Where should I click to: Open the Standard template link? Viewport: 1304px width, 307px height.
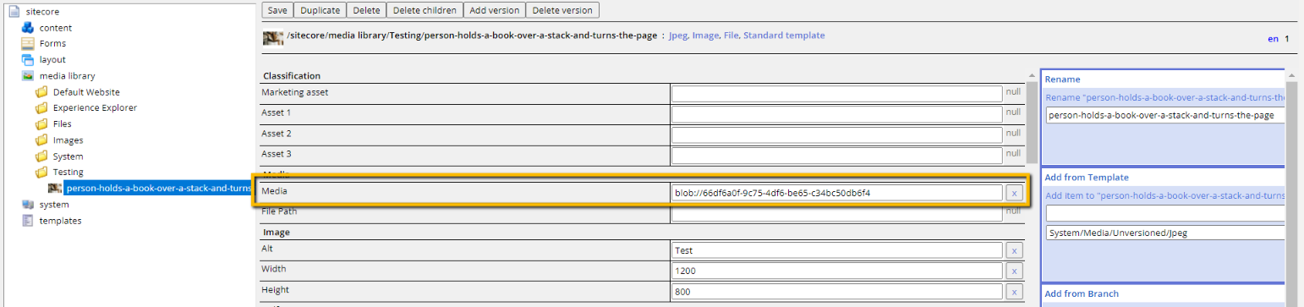click(x=784, y=36)
